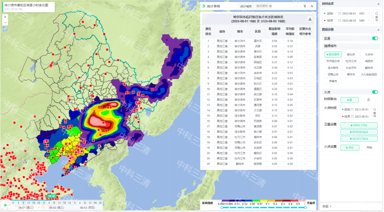Open the end hour dropdown

point(364,21)
